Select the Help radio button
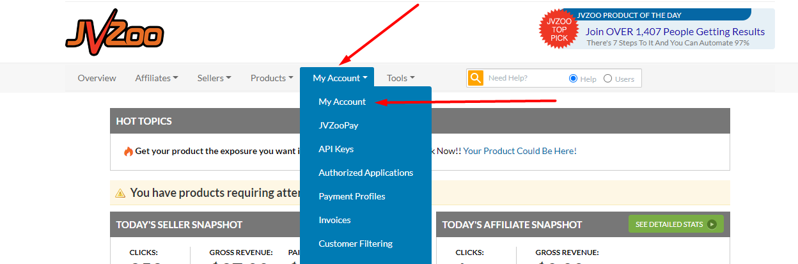Image resolution: width=798 pixels, height=264 pixels. pyautogui.click(x=573, y=79)
